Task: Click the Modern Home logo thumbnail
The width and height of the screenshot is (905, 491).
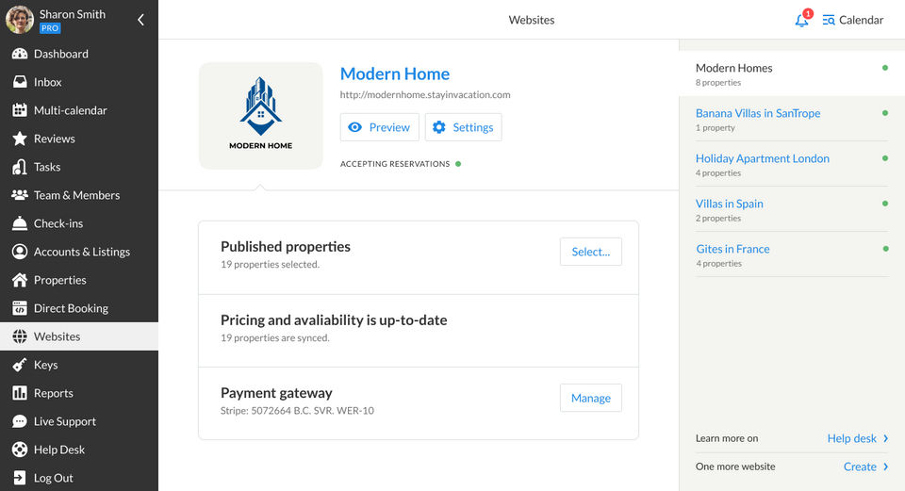Action: pyautogui.click(x=261, y=116)
